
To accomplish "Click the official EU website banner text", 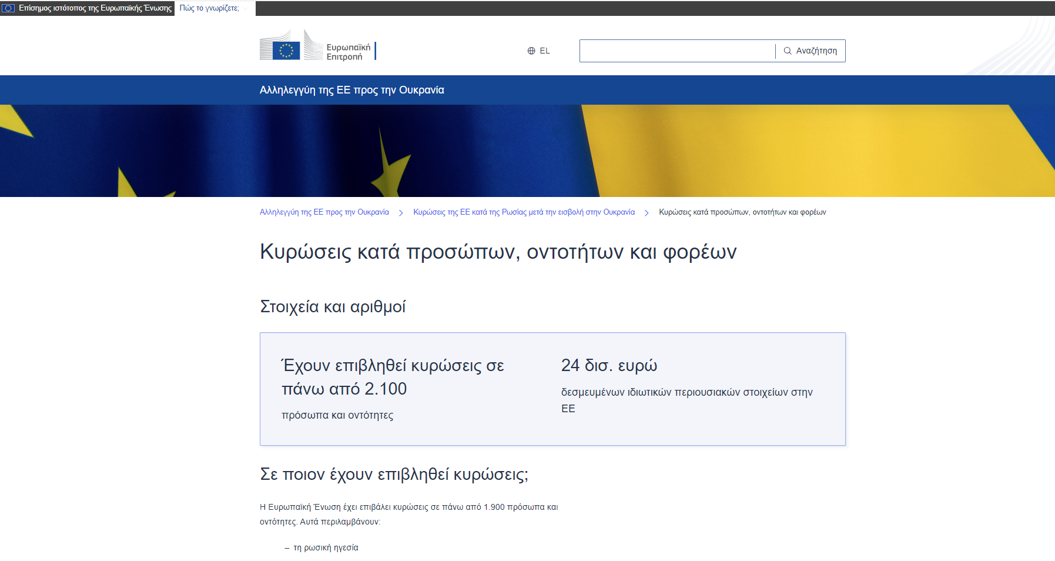I will point(95,8).
